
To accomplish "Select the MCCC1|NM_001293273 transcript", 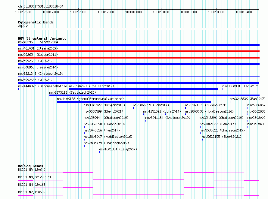I will [35, 177].
